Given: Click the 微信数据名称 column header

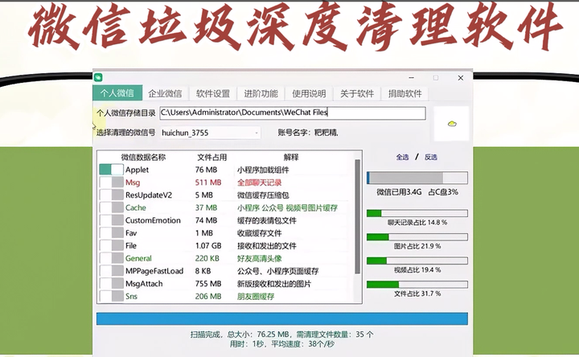Looking at the screenshot, I should coord(143,158).
